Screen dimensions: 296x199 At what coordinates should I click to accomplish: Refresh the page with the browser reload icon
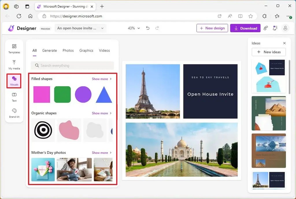point(19,16)
